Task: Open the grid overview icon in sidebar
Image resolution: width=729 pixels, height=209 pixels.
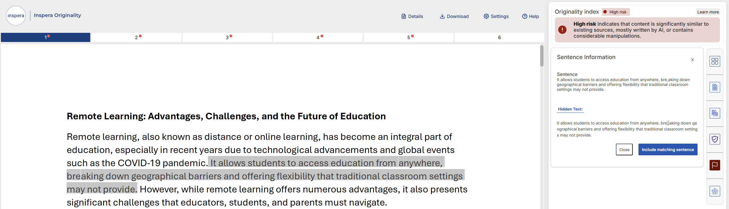Action: pyautogui.click(x=715, y=61)
